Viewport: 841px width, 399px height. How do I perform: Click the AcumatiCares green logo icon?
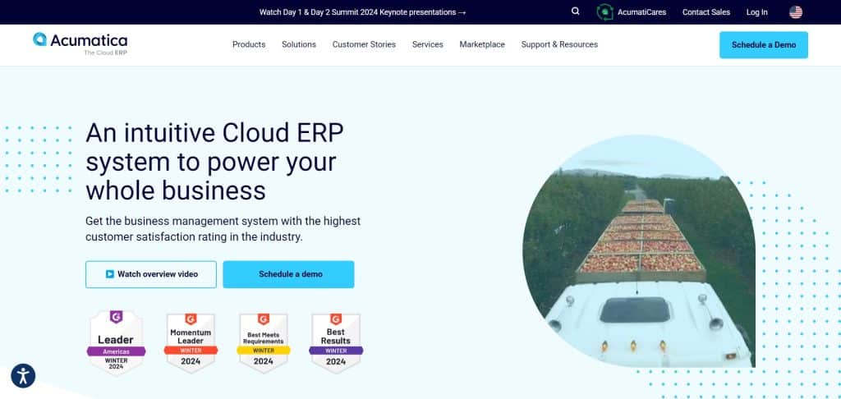point(604,11)
